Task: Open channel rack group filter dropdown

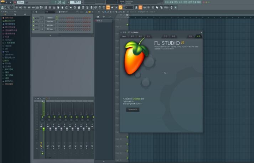Action: [x=50, y=12]
